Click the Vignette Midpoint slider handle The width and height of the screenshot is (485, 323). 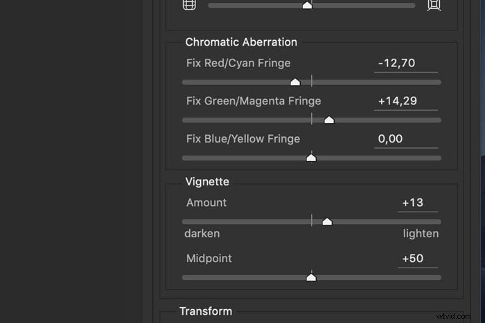pyautogui.click(x=311, y=277)
